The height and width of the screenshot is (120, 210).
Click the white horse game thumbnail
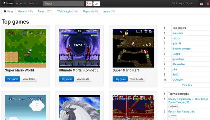point(79,107)
